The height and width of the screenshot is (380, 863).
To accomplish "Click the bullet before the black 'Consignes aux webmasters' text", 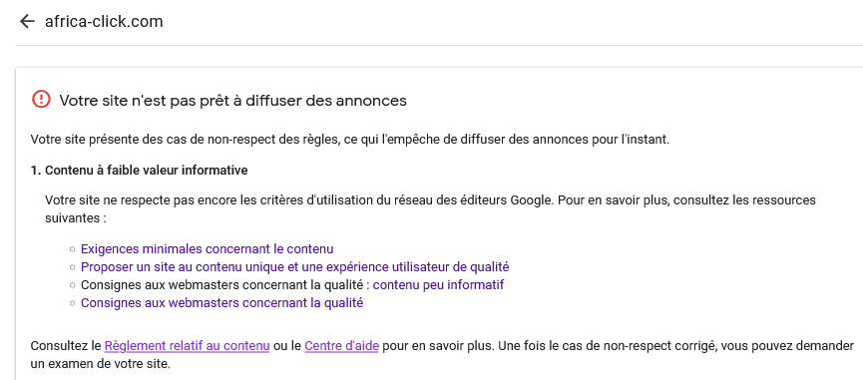I will (x=72, y=285).
